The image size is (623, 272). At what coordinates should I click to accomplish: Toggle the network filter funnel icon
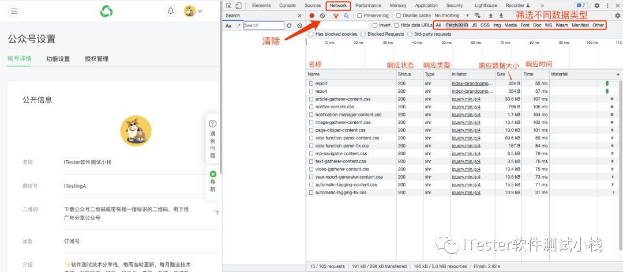pos(336,16)
